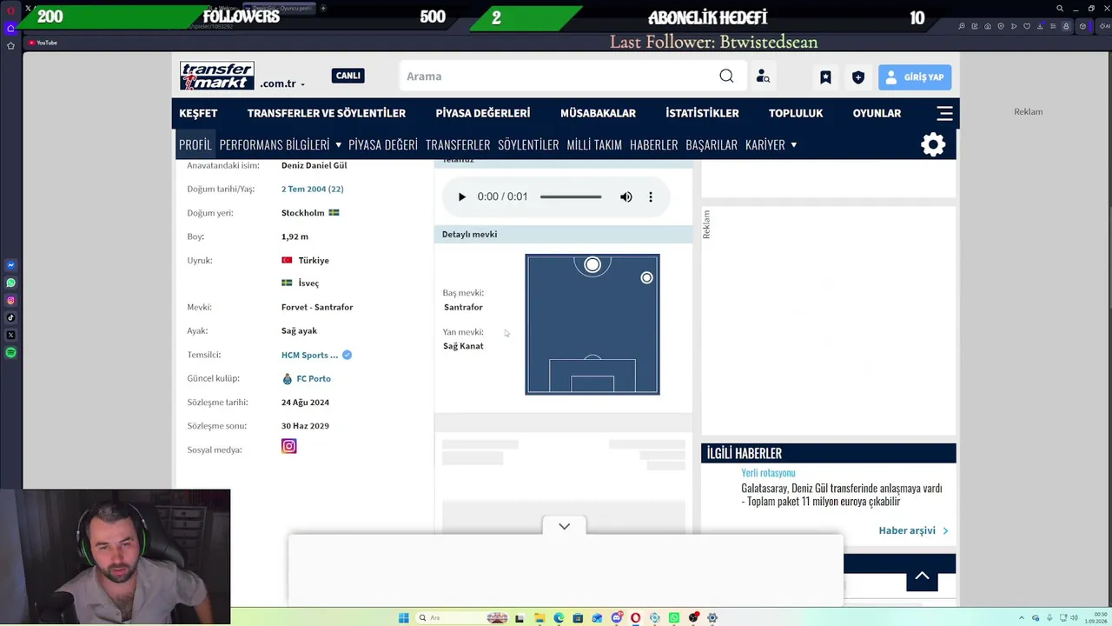Viewport: 1112px width, 626px height.
Task: Open WhatsApp in the browser sidebar
Action: [10, 283]
